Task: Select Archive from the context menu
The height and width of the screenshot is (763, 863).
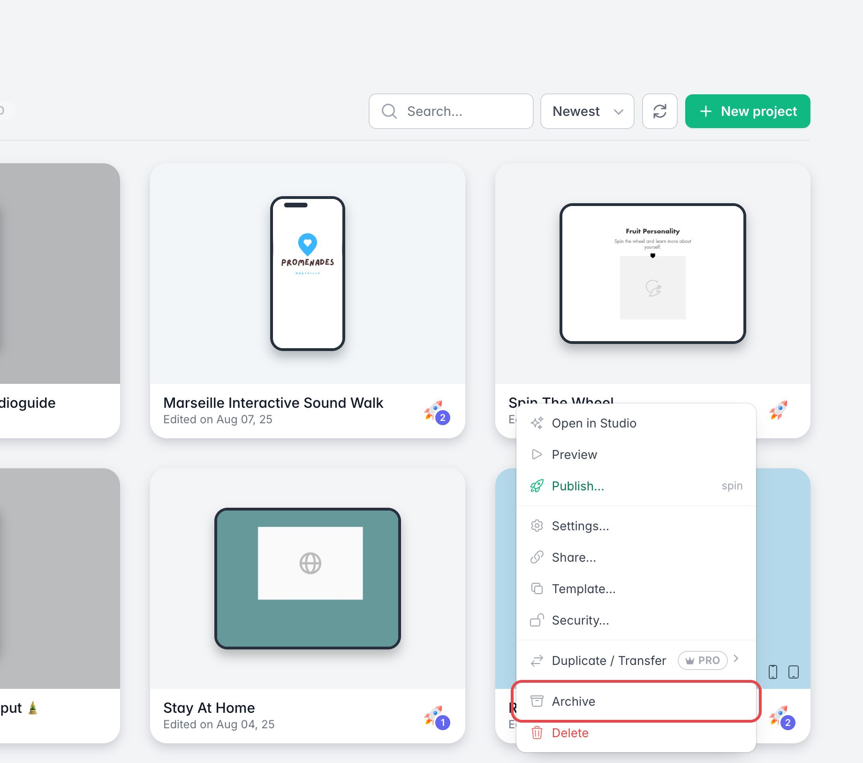Action: click(636, 701)
